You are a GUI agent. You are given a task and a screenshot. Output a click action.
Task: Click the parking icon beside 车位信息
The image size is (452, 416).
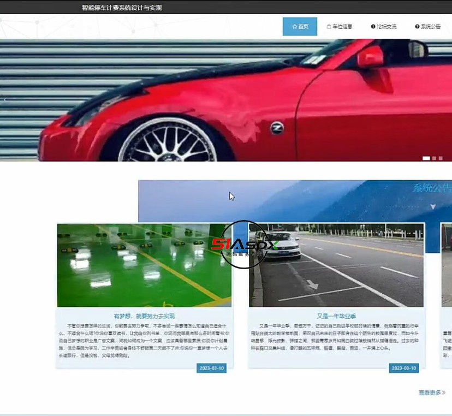[330, 26]
